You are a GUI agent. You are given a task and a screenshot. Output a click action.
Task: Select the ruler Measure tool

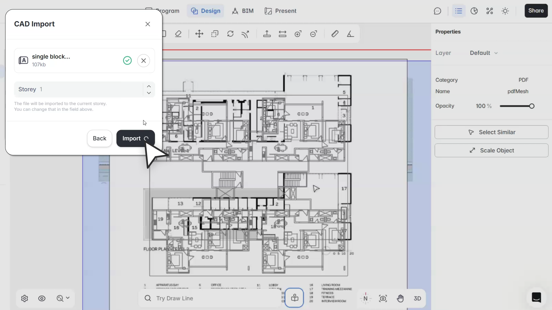click(335, 34)
